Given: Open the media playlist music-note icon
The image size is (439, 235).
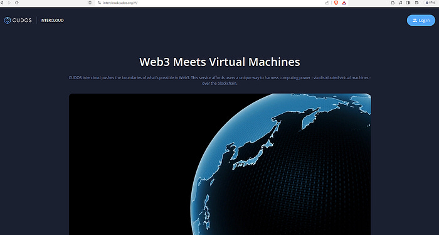Looking at the screenshot, I should (x=400, y=3).
